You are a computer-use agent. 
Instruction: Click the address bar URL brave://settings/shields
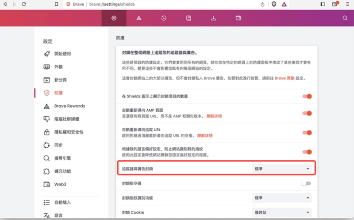click(x=112, y=4)
